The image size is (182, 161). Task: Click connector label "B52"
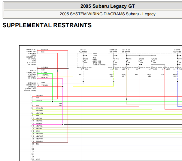(x=116, y=69)
